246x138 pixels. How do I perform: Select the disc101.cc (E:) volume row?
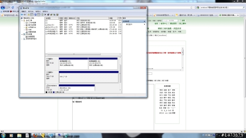click(x=83, y=27)
